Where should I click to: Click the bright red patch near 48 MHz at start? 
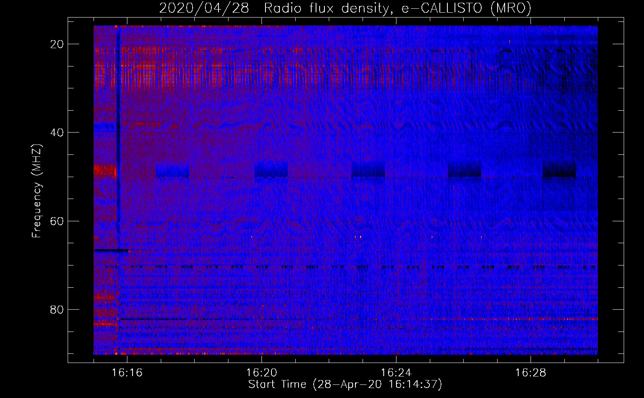coord(105,171)
